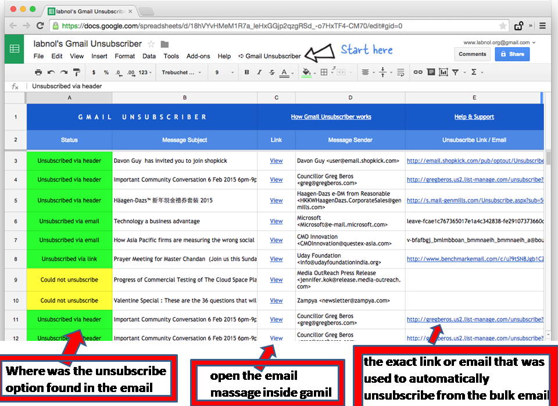Click View link for the shopkick row

pyautogui.click(x=276, y=161)
